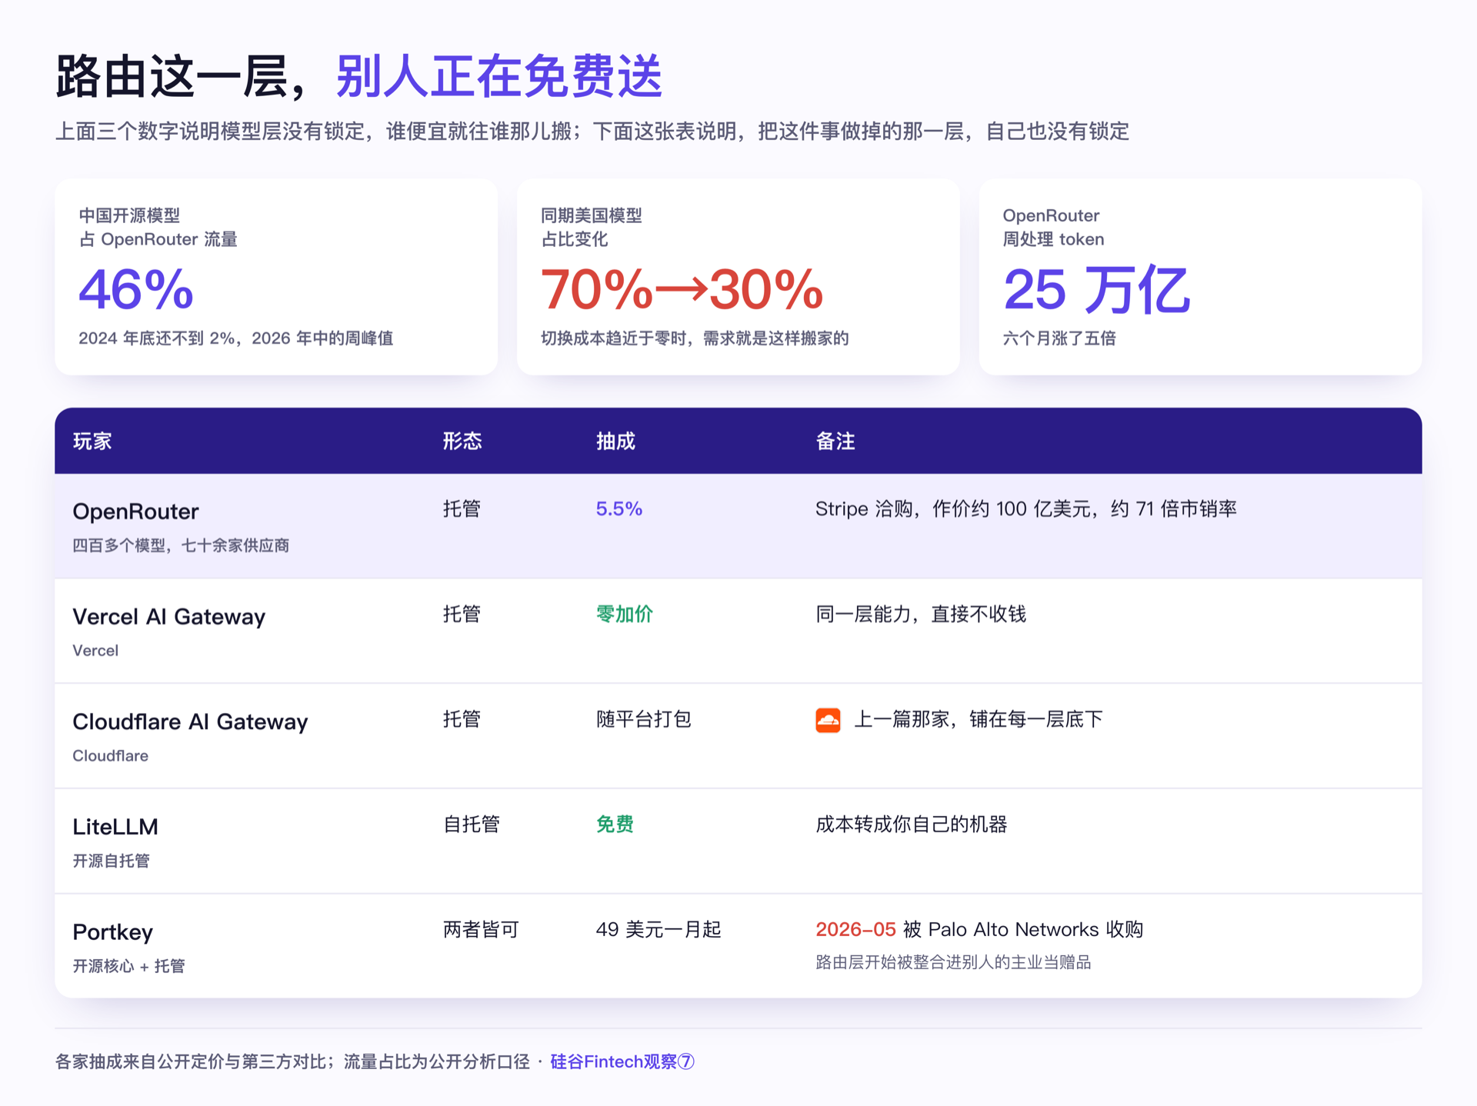The image size is (1477, 1106).
Task: Select the LiteLLM row title
Action: (115, 827)
